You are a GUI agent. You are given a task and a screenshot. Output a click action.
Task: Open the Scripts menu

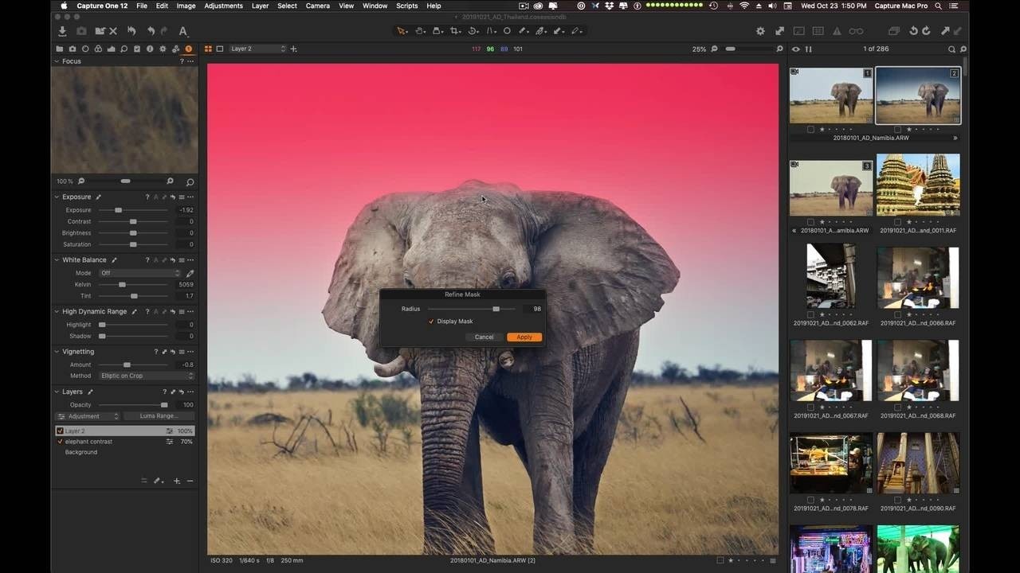(407, 6)
